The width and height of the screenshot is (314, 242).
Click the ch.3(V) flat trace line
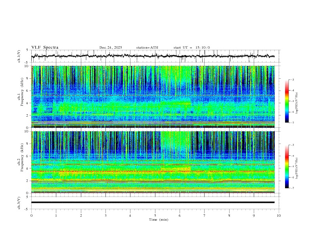pyautogui.click(x=153, y=202)
